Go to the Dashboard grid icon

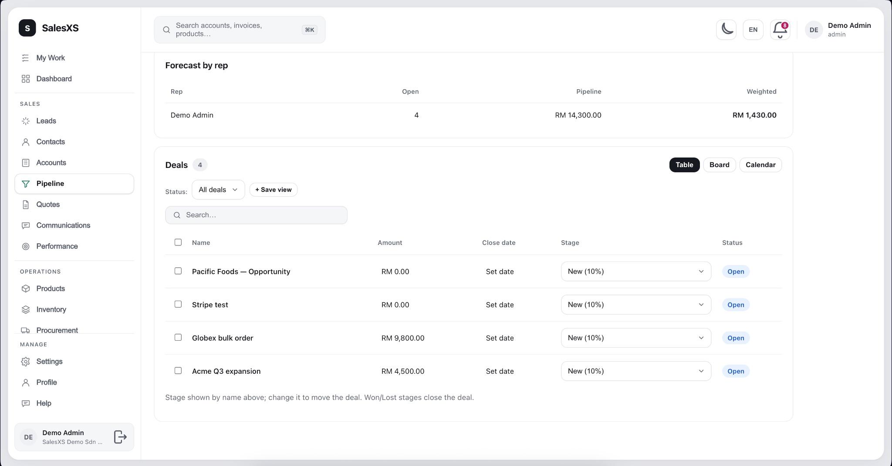(x=26, y=79)
